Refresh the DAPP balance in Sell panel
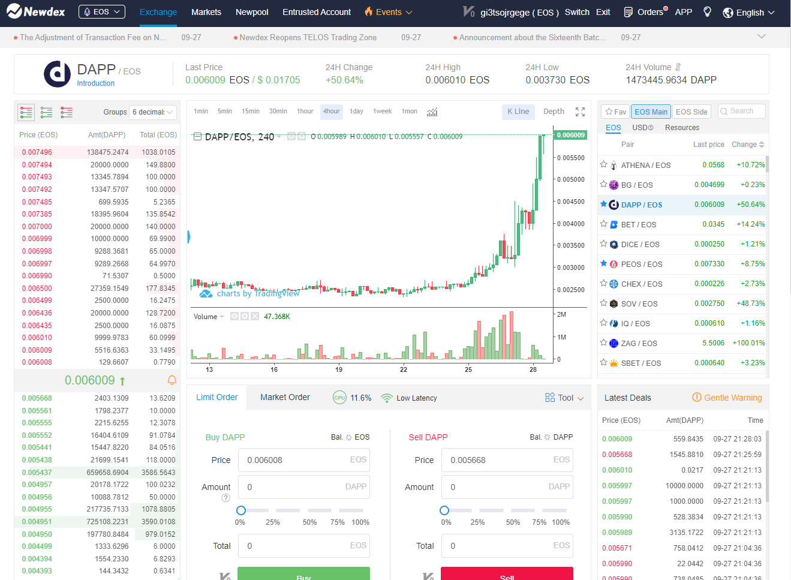This screenshot has height=580, width=791. point(547,437)
